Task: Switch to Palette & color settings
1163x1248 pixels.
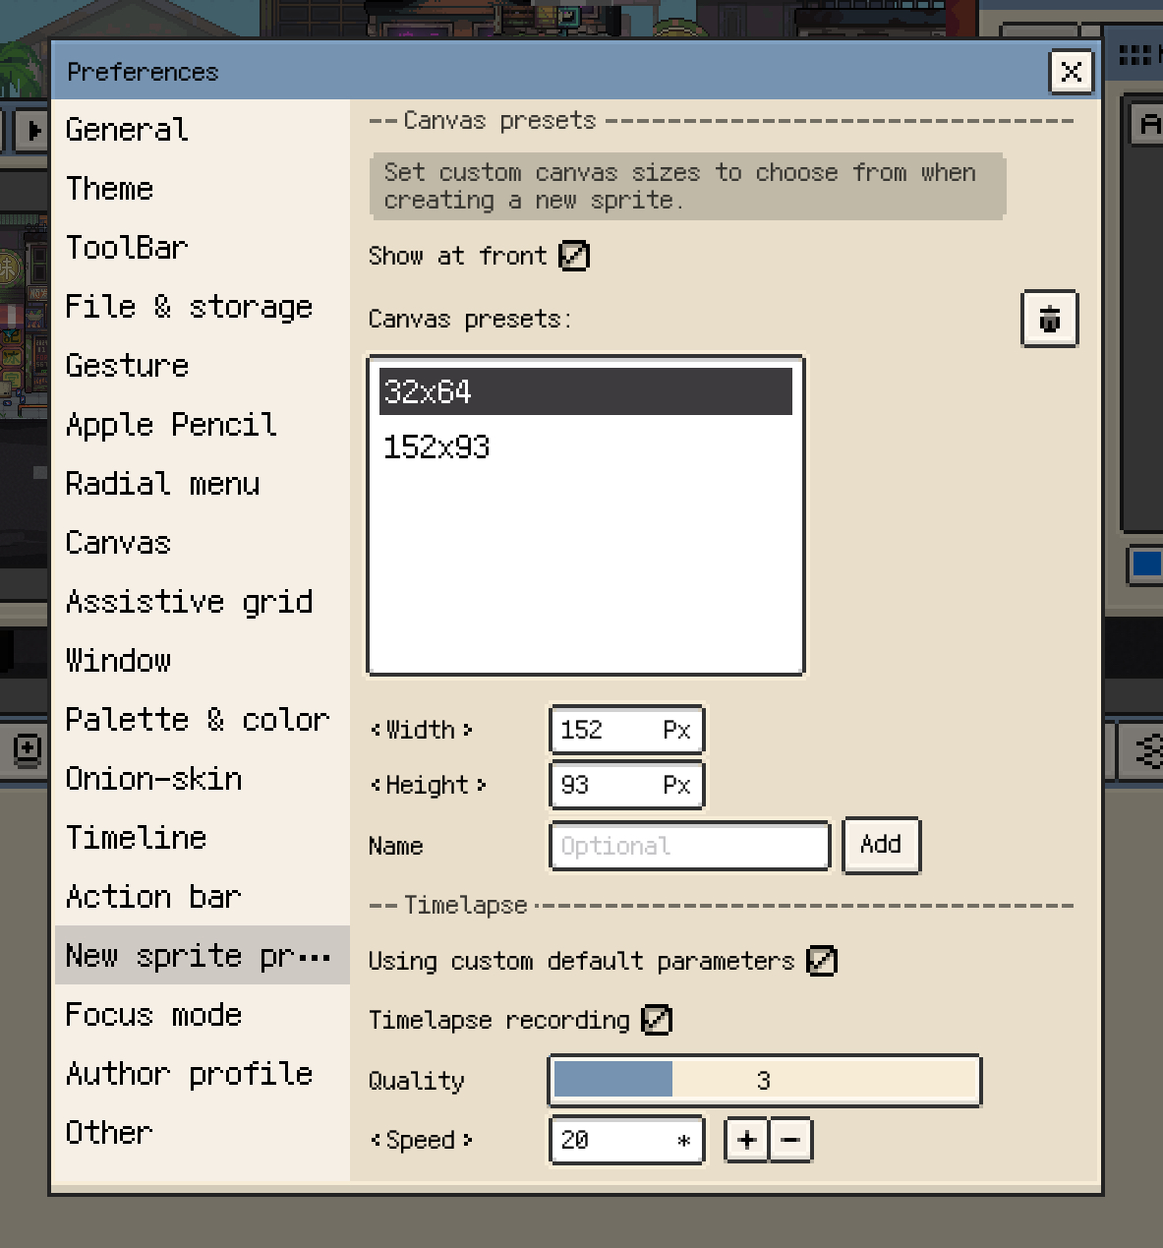Action: tap(197, 720)
